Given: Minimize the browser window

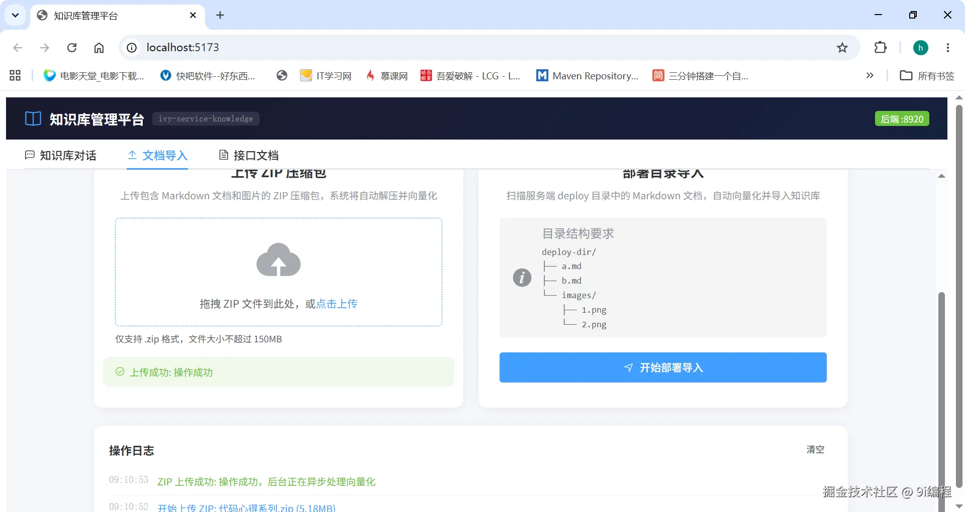Looking at the screenshot, I should point(879,15).
